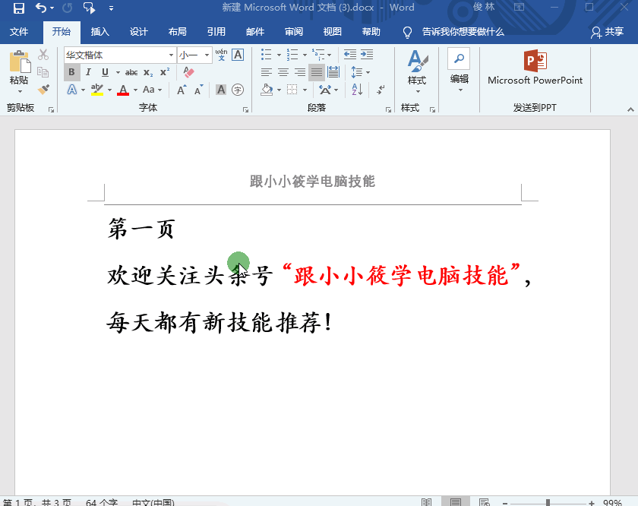This screenshot has width=638, height=506.
Task: Click the 共享 share button
Action: pyautogui.click(x=608, y=32)
